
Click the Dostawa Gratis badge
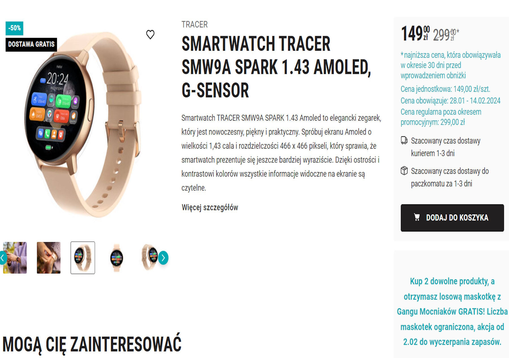[31, 44]
